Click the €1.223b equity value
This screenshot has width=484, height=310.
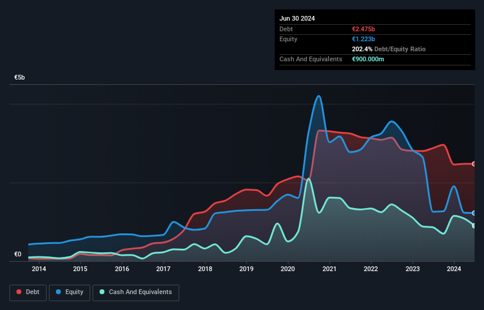point(363,39)
